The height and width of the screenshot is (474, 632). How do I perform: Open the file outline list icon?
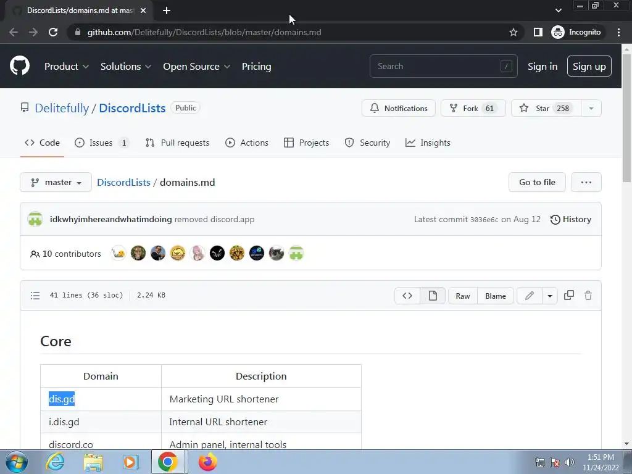click(35, 296)
